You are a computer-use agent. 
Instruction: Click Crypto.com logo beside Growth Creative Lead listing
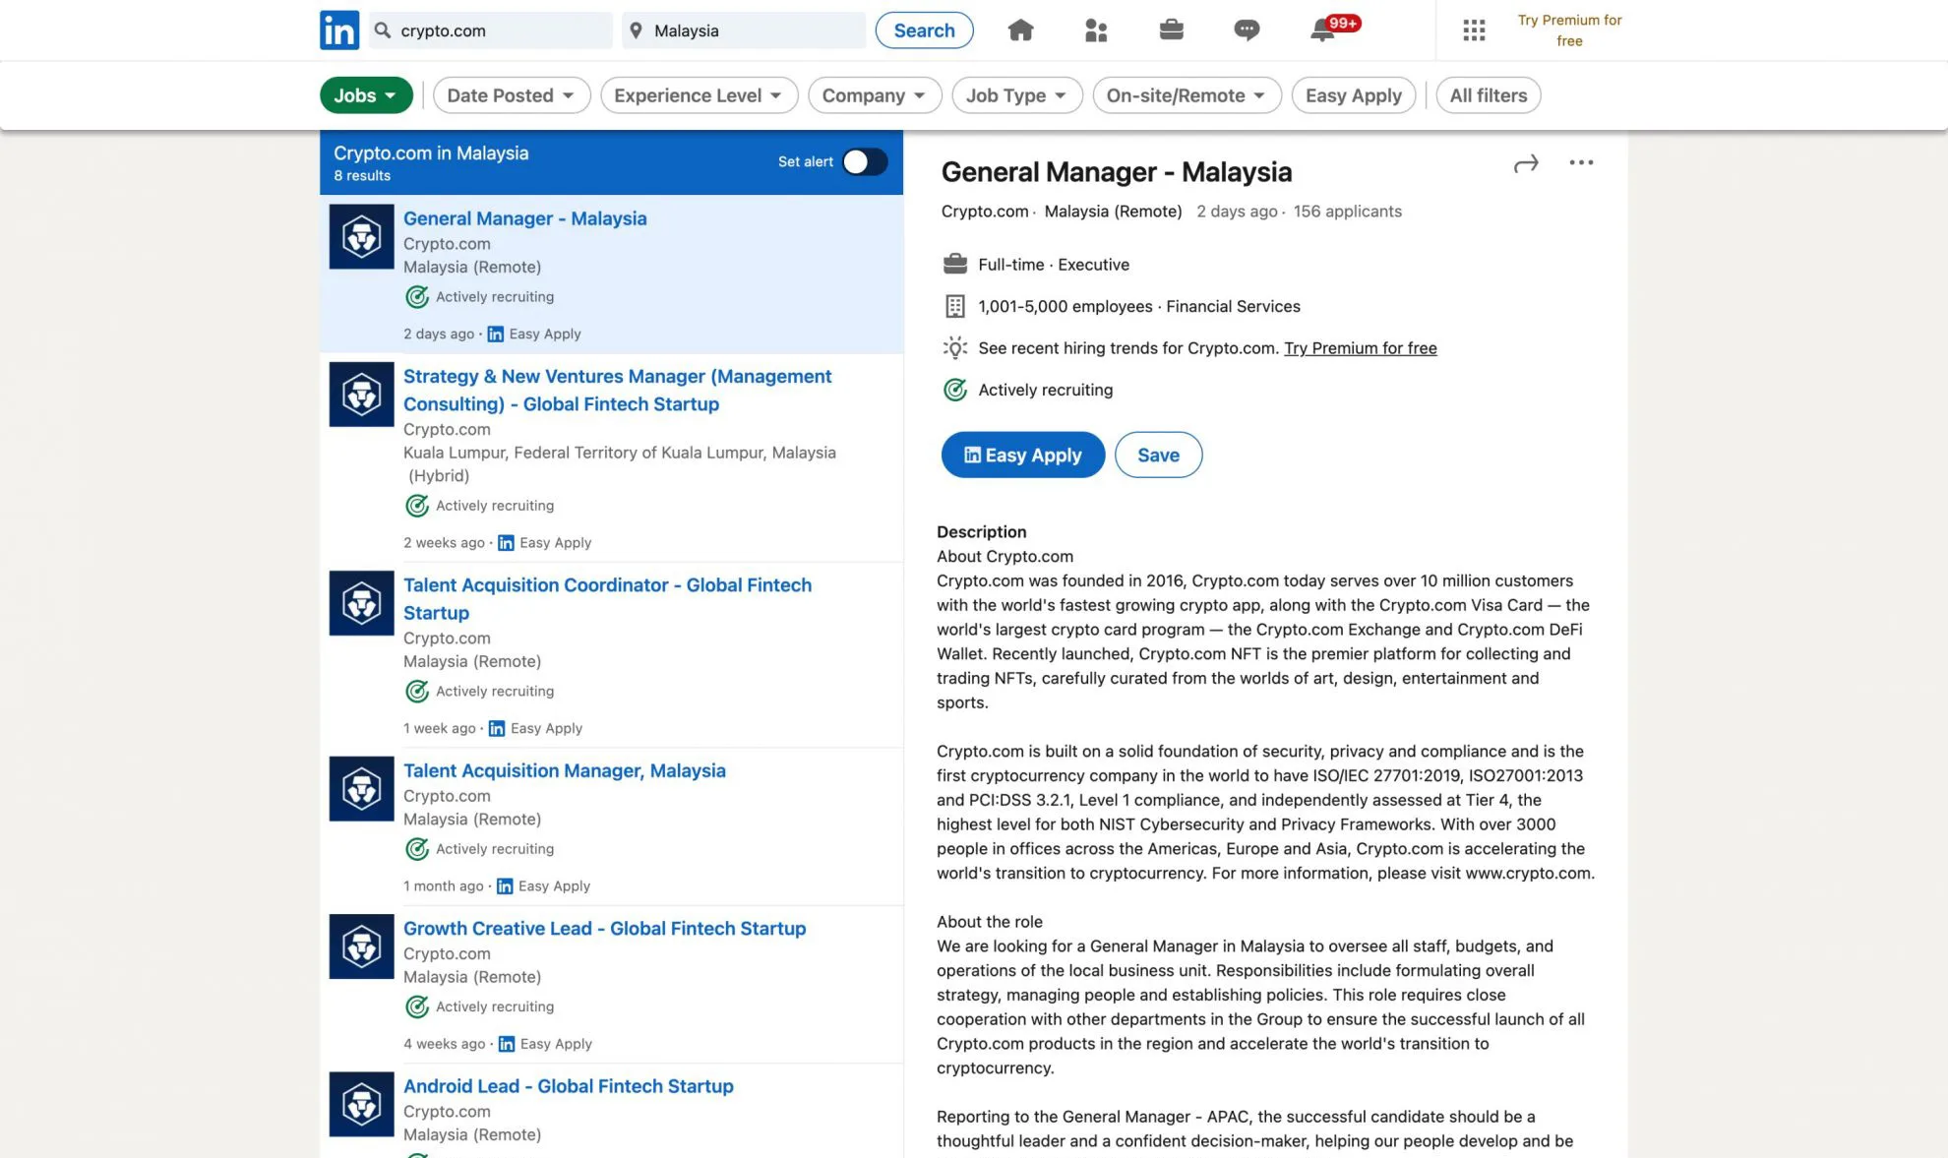point(361,946)
